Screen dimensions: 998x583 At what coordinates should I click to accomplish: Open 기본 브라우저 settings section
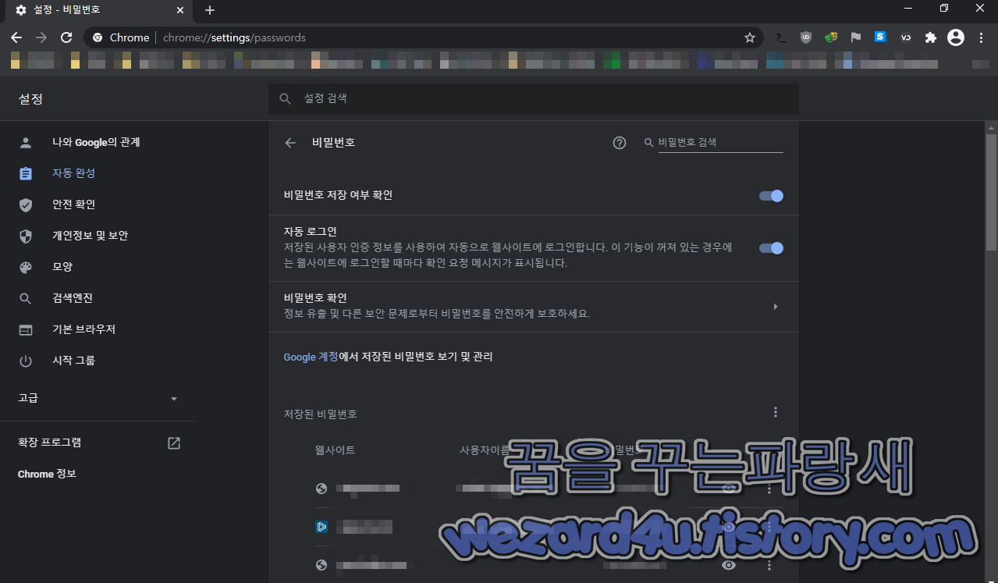coord(83,329)
